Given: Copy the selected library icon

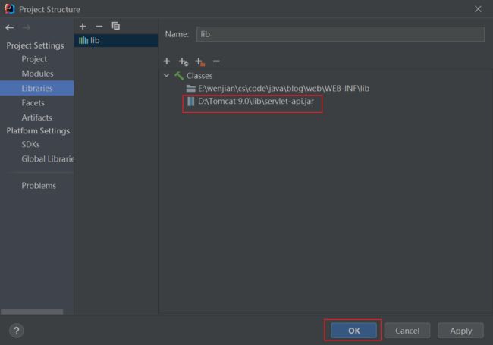Looking at the screenshot, I should point(116,27).
